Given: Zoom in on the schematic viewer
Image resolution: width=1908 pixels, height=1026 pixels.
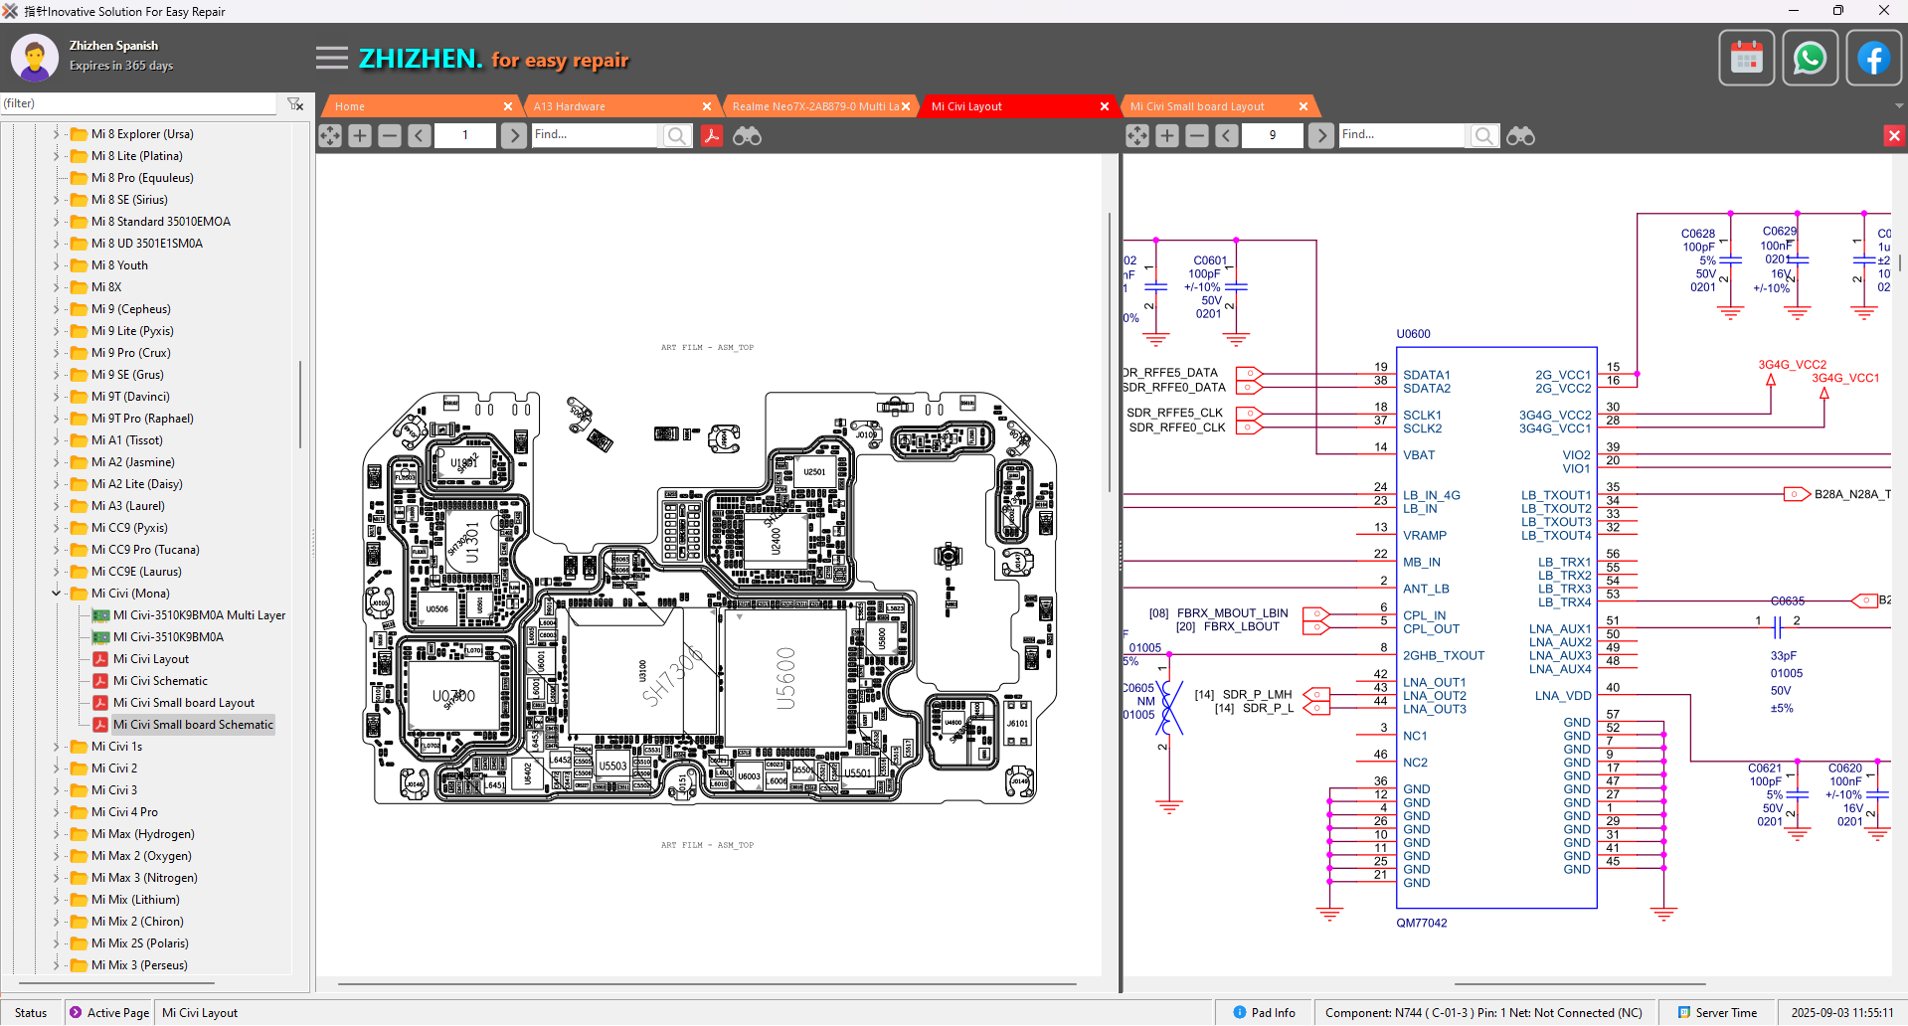Looking at the screenshot, I should click(1167, 135).
